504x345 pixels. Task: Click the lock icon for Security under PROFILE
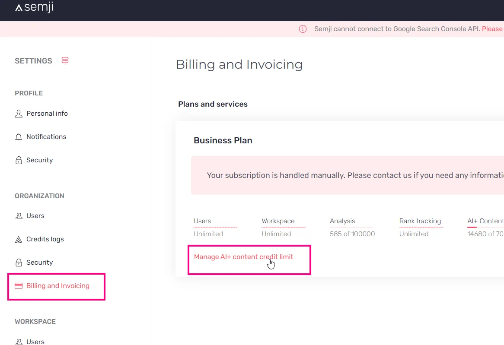pos(19,160)
